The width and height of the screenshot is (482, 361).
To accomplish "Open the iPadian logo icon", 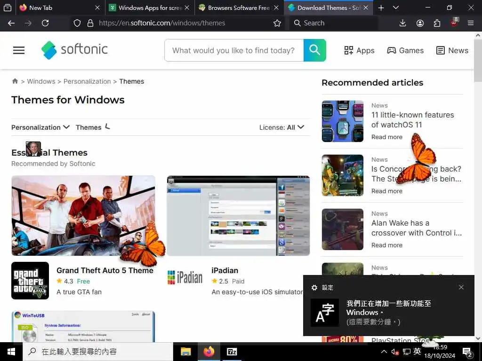I will [185, 277].
